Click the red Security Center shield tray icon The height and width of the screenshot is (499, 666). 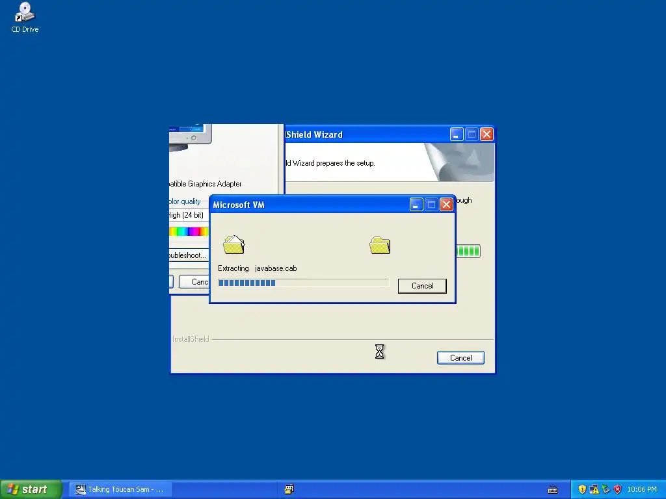tap(618, 489)
